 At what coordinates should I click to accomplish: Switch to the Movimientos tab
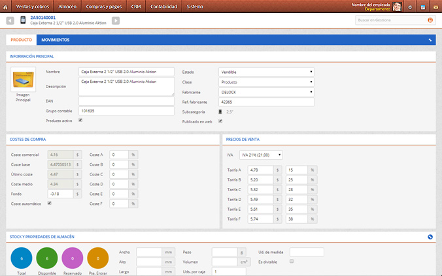[x=55, y=40]
